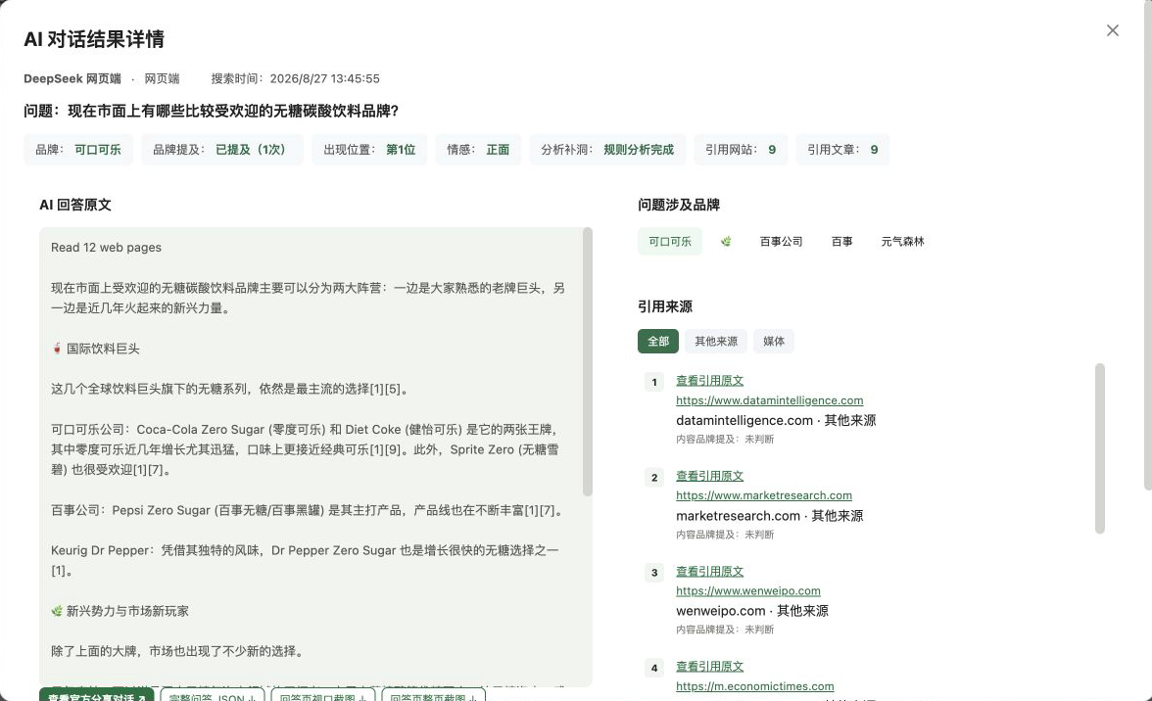
Task: Close the AI 对话结果详情 dialog
Action: [1113, 30]
